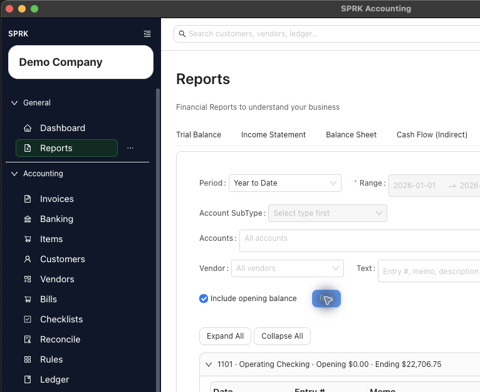
Task: Navigate to Customers
Action: pyautogui.click(x=63, y=259)
